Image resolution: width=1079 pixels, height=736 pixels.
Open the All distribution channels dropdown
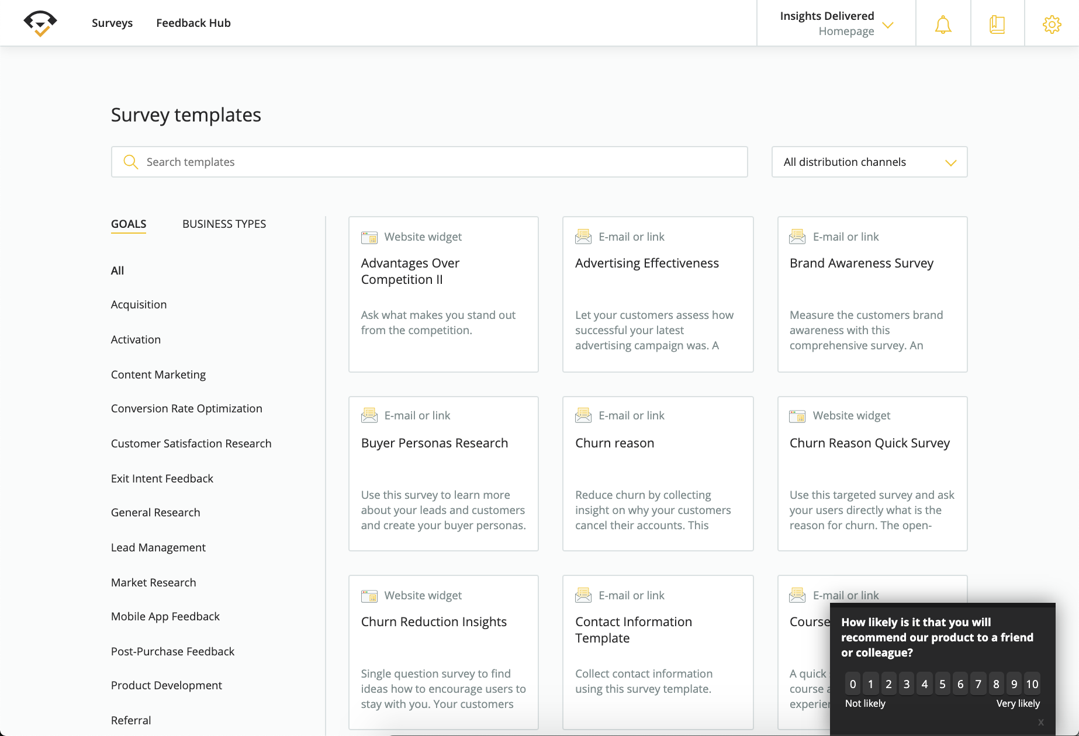click(x=869, y=162)
